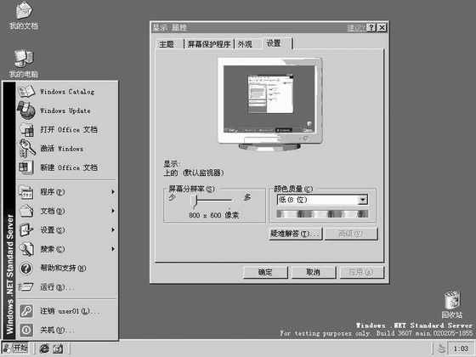Click the 取消 button
Viewport: 476px width, 357px height.
pyautogui.click(x=314, y=272)
